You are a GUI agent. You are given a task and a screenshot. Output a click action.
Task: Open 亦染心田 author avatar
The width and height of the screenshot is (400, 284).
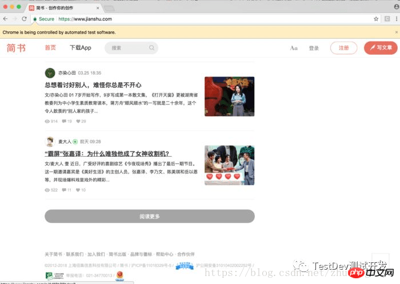coord(50,73)
